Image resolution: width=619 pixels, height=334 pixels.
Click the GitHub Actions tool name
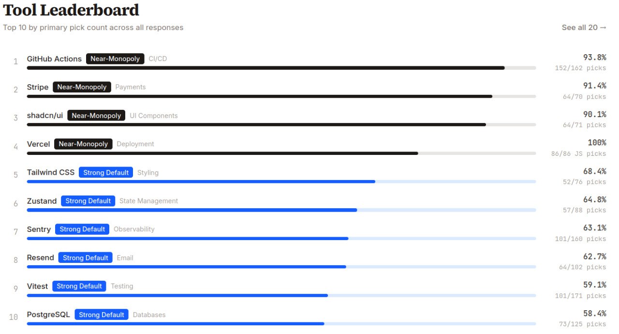click(54, 59)
